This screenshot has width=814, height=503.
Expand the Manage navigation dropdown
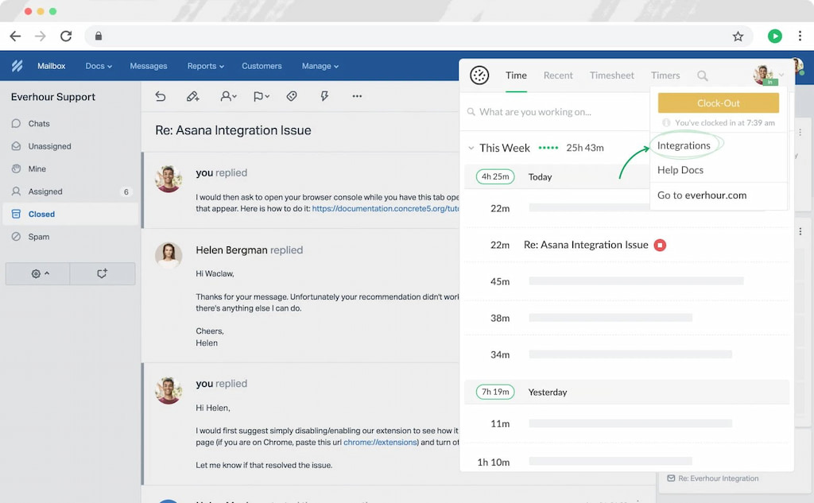(x=320, y=66)
